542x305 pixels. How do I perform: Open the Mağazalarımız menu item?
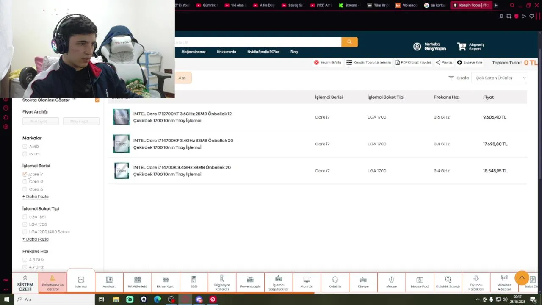point(194,52)
